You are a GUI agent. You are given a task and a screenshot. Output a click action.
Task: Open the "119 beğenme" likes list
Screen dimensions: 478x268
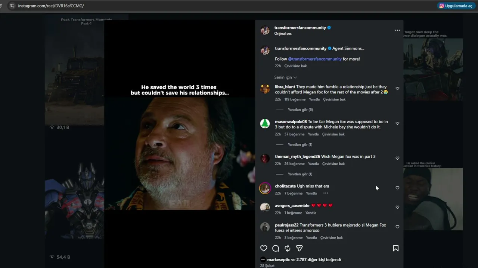[x=295, y=99]
